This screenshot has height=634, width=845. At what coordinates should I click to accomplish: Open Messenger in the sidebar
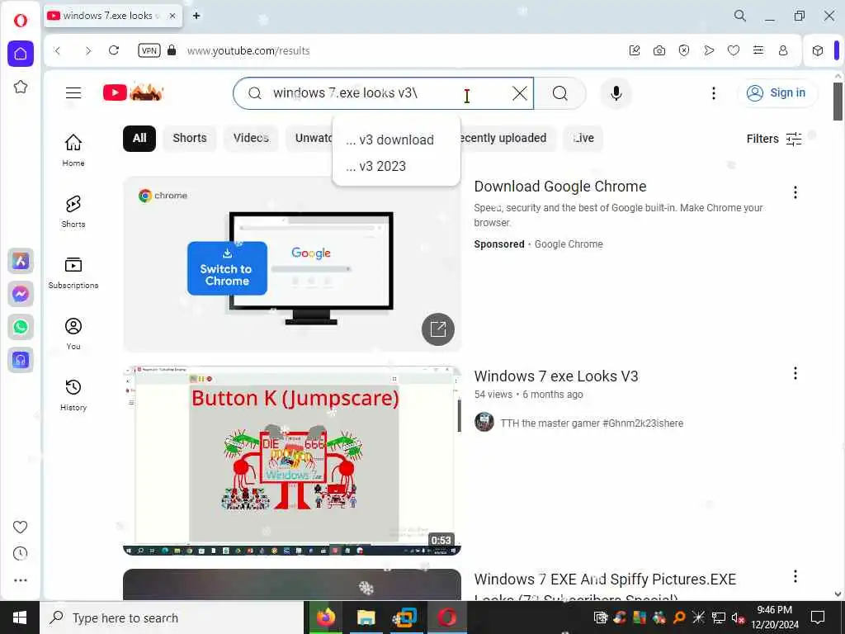[x=21, y=294]
